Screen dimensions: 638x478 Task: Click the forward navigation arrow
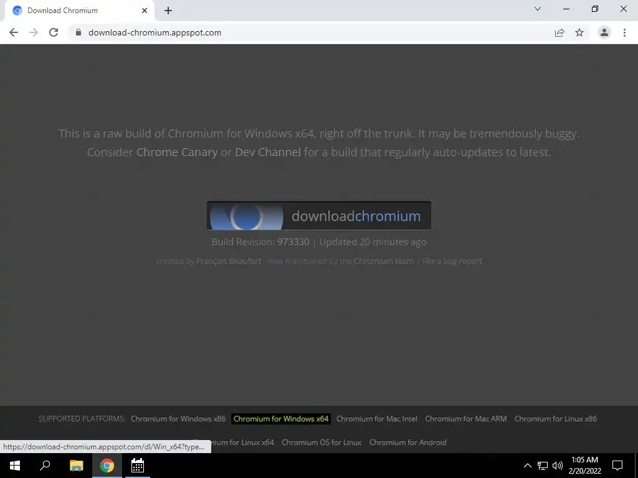coord(34,32)
